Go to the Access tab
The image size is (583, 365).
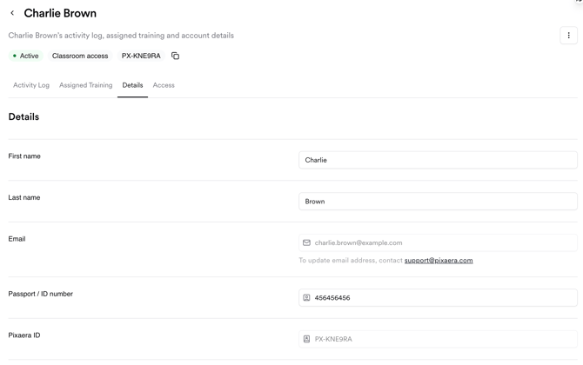point(164,85)
